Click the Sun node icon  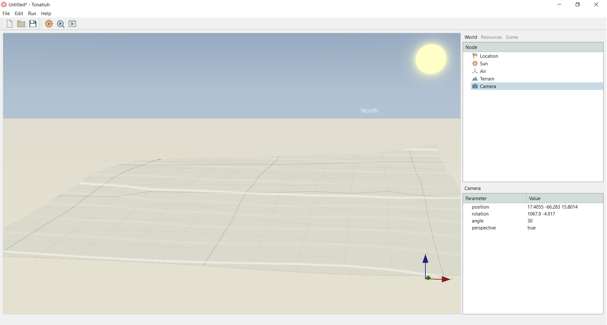coord(475,63)
